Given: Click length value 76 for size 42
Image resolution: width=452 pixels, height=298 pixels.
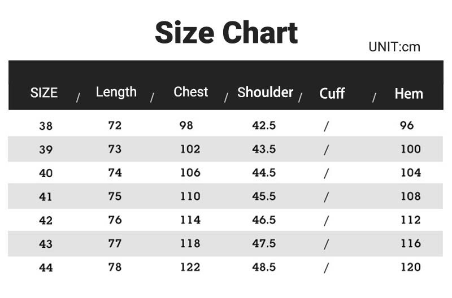Looking at the screenshot, I should [115, 220].
